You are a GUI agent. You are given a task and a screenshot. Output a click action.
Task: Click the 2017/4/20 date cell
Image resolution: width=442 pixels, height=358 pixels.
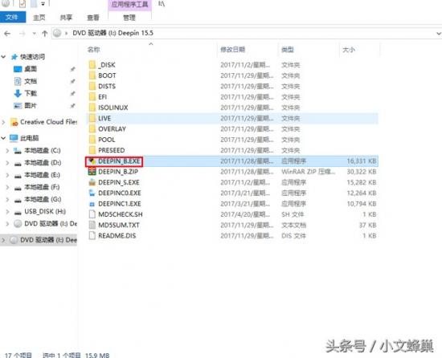[245, 214]
